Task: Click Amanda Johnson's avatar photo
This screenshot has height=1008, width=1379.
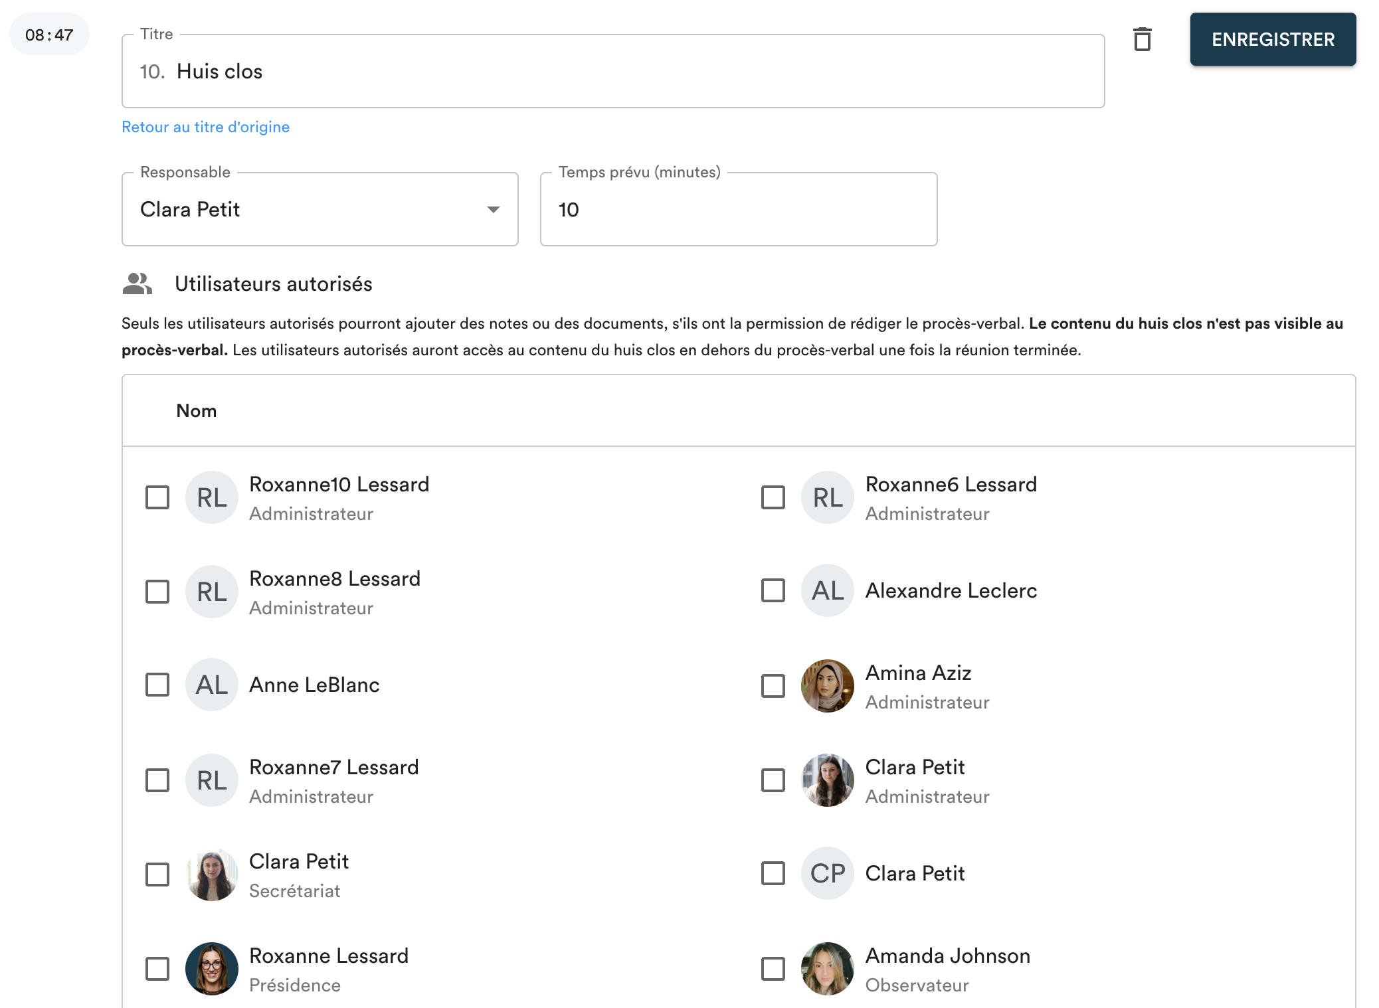Action: (827, 969)
